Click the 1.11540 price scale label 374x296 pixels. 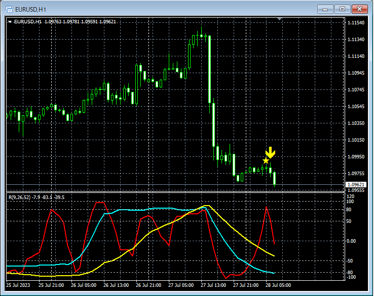[356, 23]
